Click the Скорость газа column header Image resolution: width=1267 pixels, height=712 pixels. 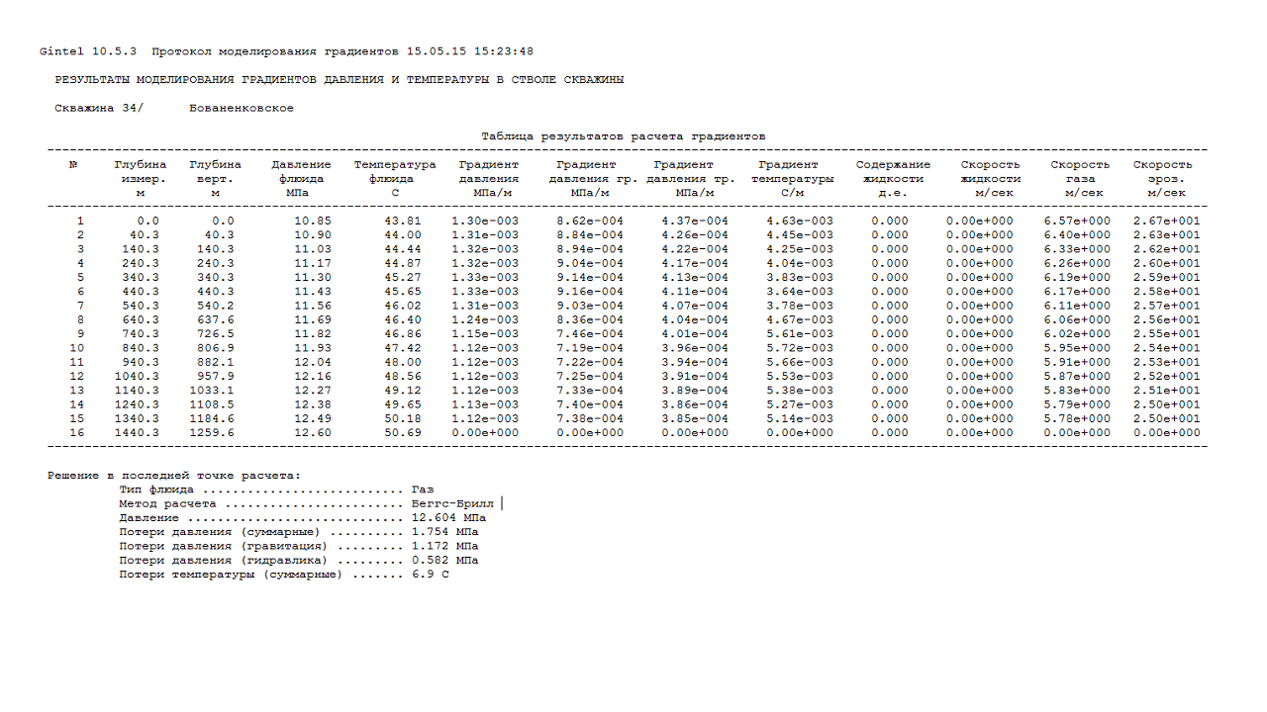click(x=1080, y=179)
